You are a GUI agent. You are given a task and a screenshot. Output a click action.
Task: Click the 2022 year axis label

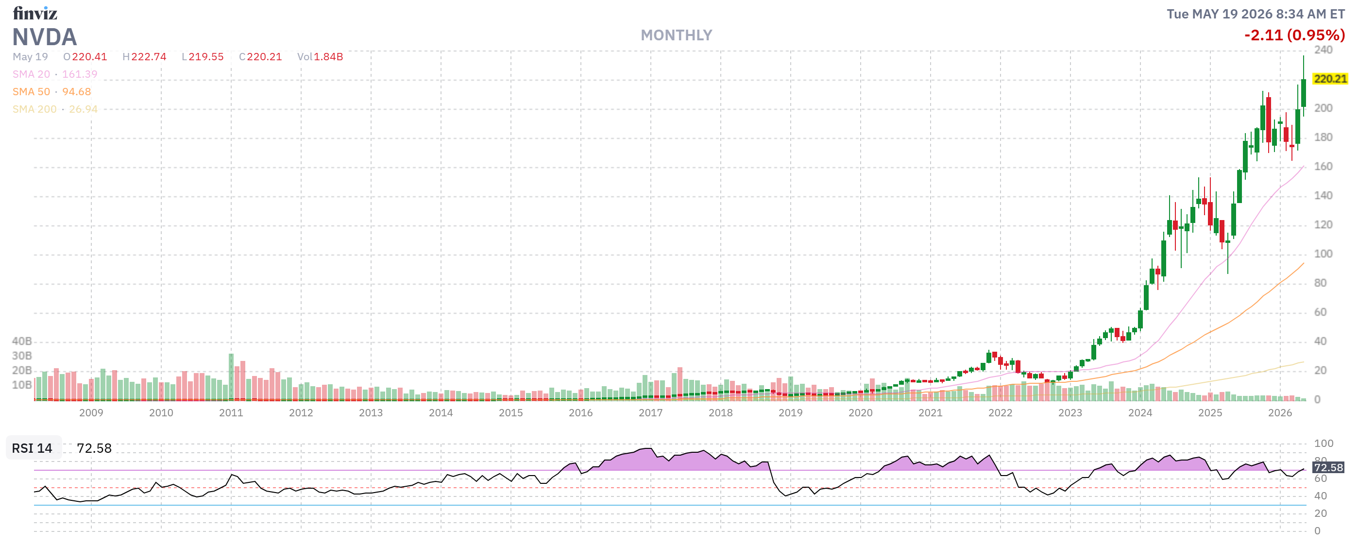(x=1000, y=413)
